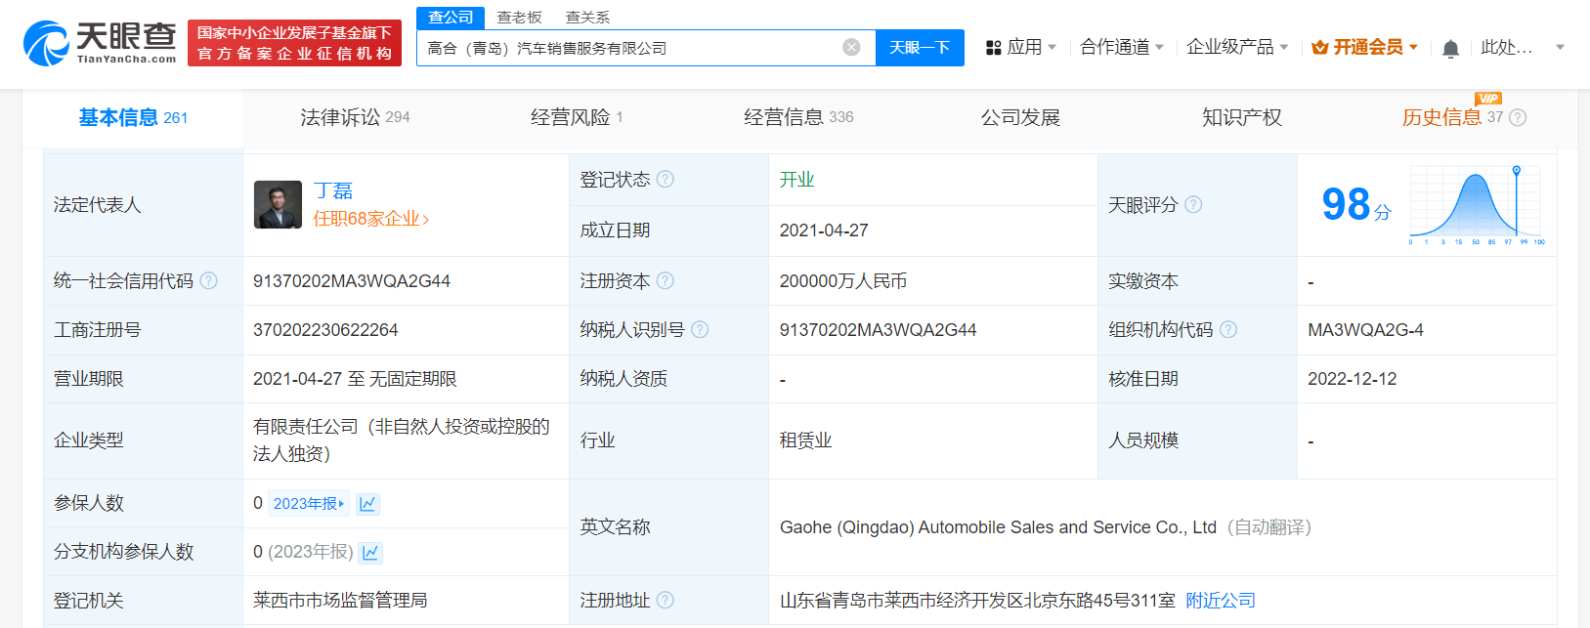
Task: Click the 天眼一下 search button
Action: click(x=920, y=48)
